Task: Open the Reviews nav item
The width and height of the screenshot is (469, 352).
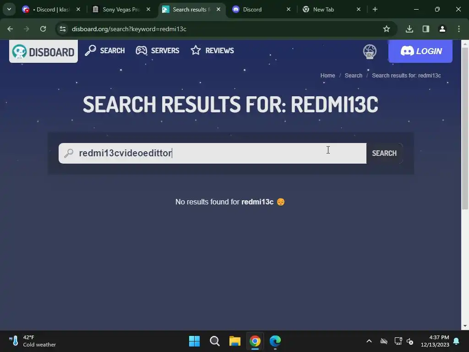Action: coord(213,50)
